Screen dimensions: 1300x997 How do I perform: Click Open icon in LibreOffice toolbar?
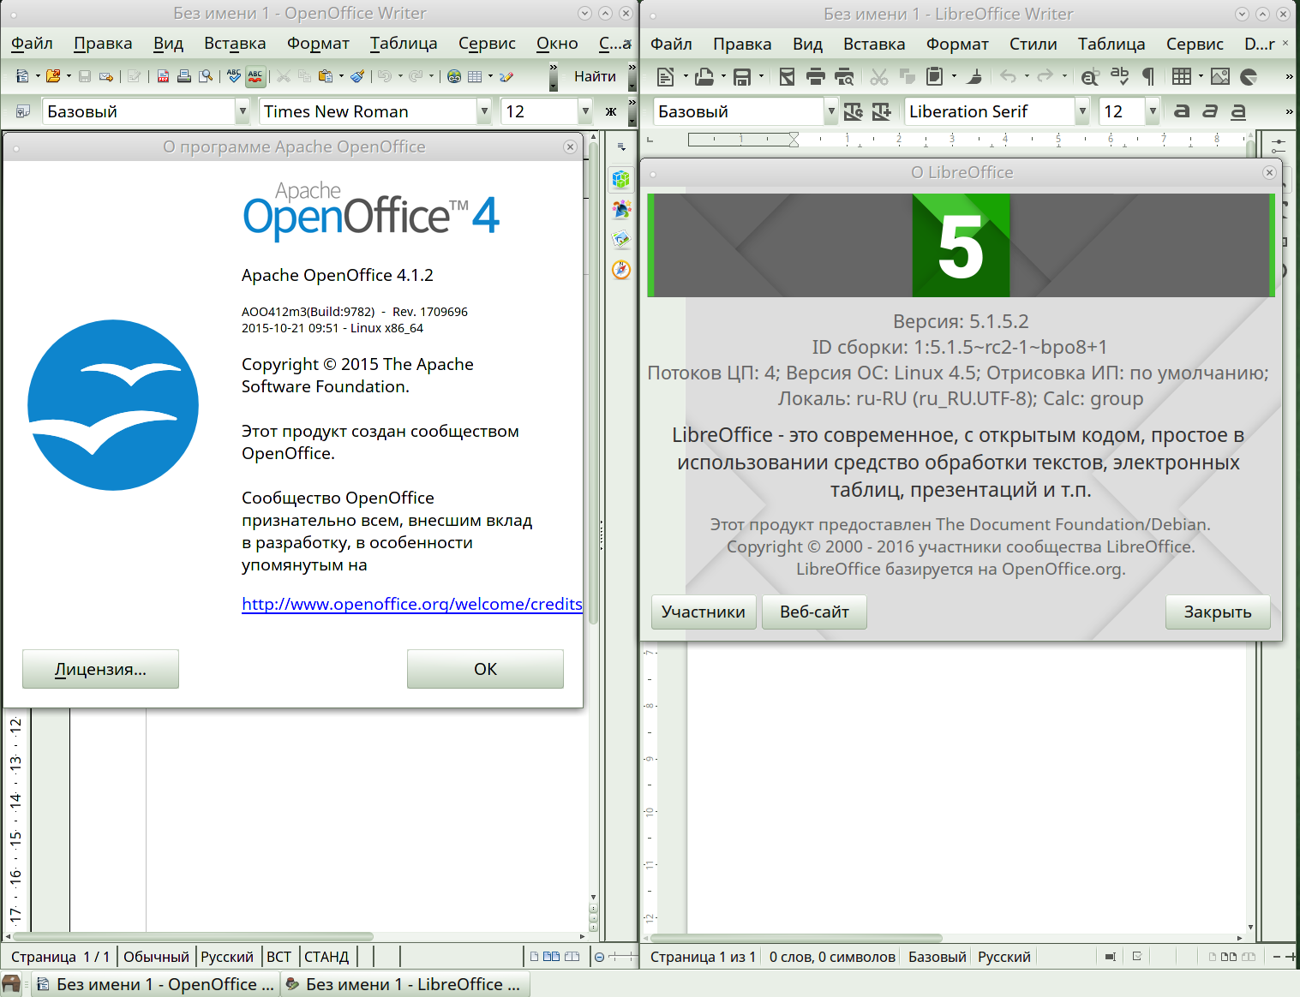pos(704,77)
